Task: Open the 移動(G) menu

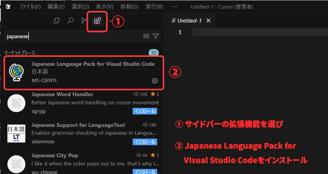Action: 129,7
